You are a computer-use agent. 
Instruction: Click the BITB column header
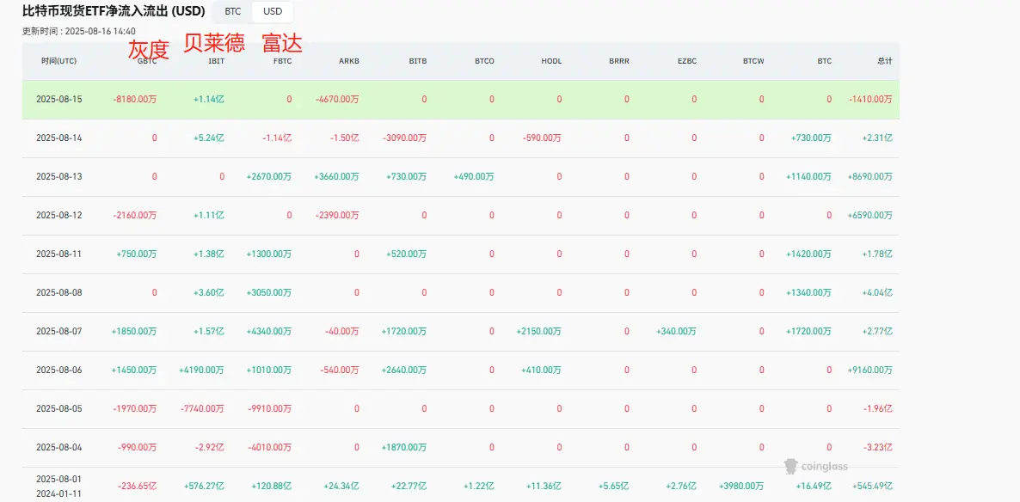418,61
